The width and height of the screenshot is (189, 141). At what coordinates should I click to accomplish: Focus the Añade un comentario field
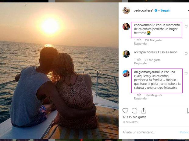point(151,132)
